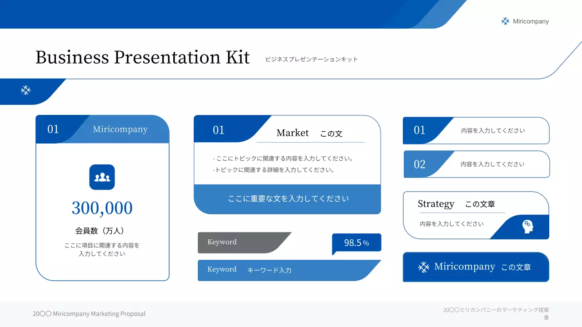This screenshot has height=327, width=582.
Task: Select the 98.5 % speech bubble
Action: tap(356, 243)
